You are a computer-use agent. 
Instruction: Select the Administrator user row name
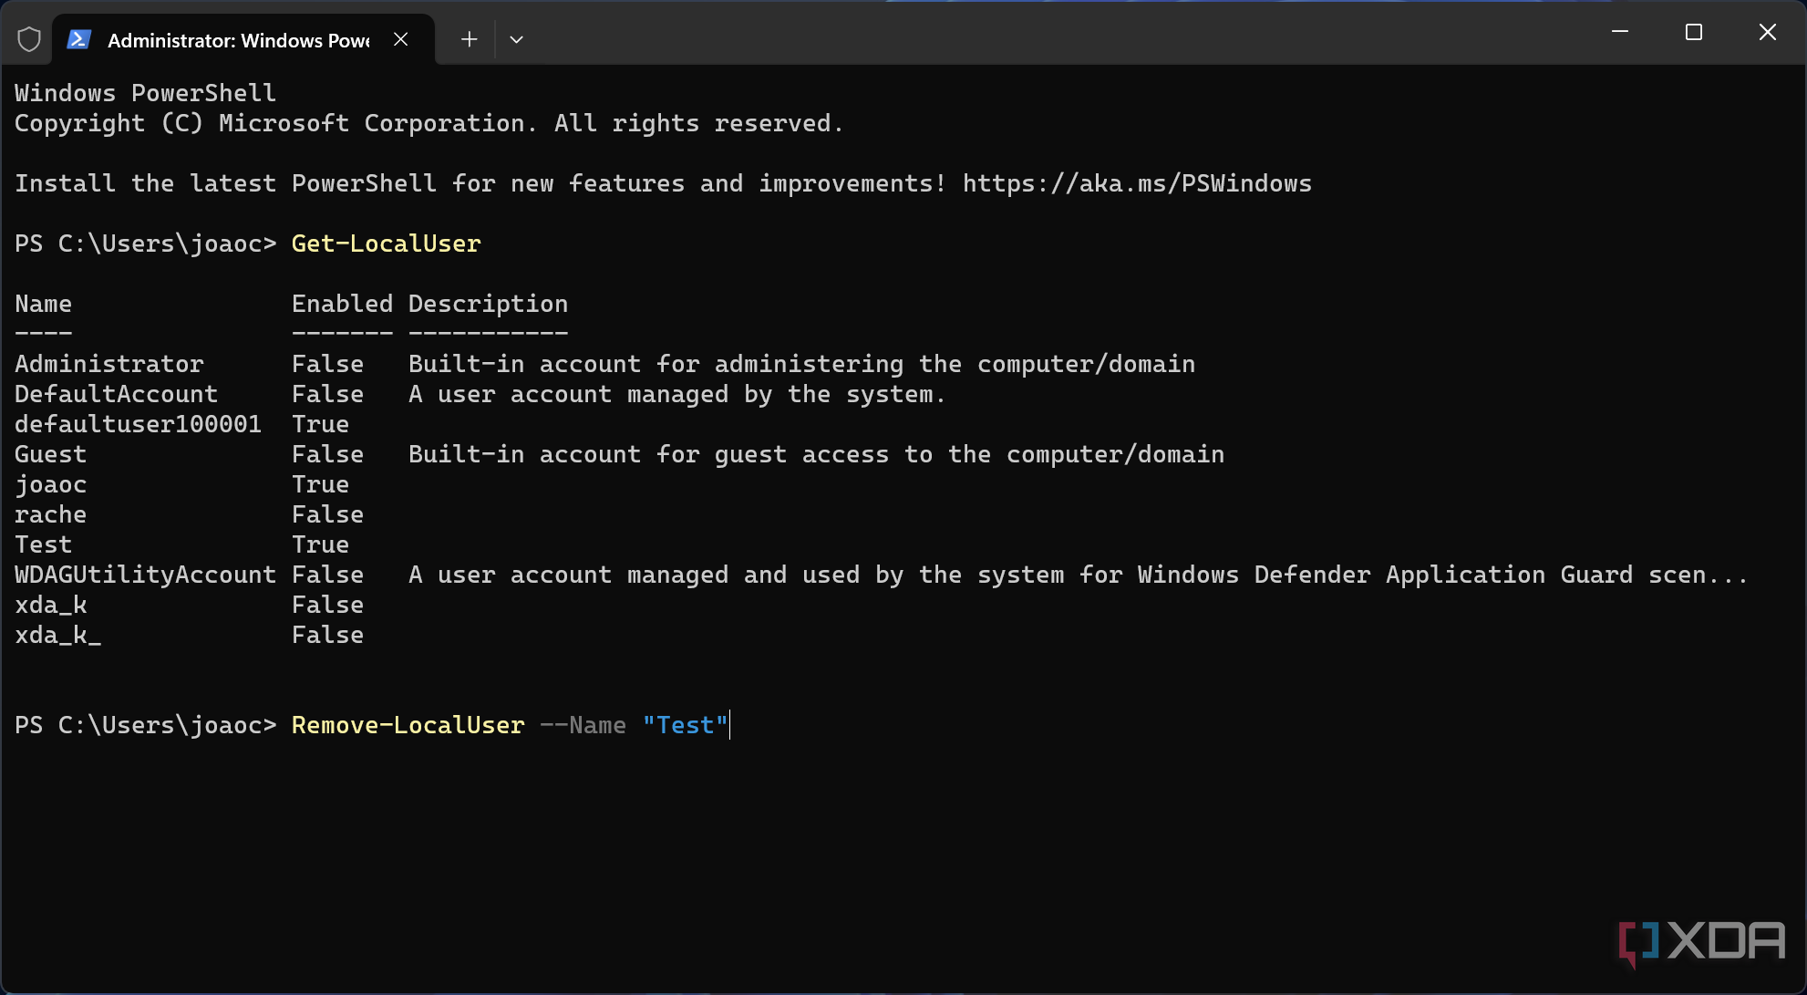[x=108, y=364]
